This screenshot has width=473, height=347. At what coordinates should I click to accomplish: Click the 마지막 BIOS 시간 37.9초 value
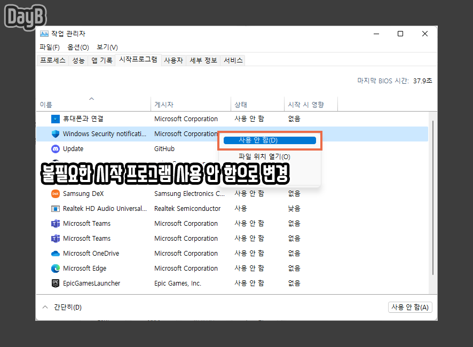click(x=423, y=81)
